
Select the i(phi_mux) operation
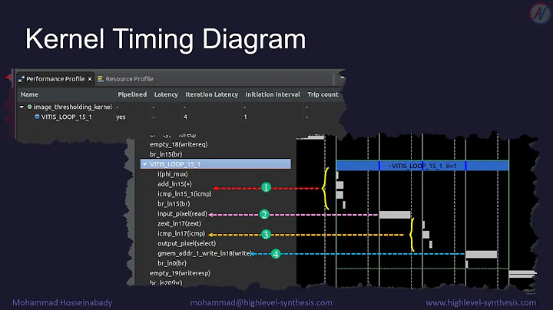tap(173, 174)
